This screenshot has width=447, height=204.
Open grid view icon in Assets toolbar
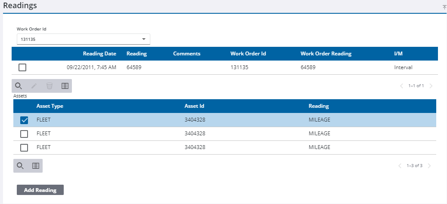pyautogui.click(x=36, y=166)
